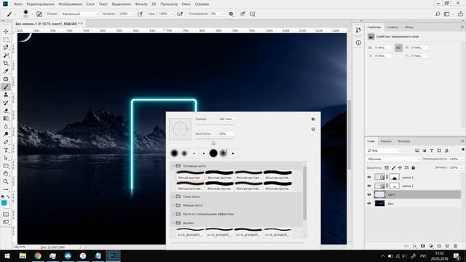Select first 'Жесткая круглая' brush preset
The image size is (466, 262).
[x=219, y=175]
